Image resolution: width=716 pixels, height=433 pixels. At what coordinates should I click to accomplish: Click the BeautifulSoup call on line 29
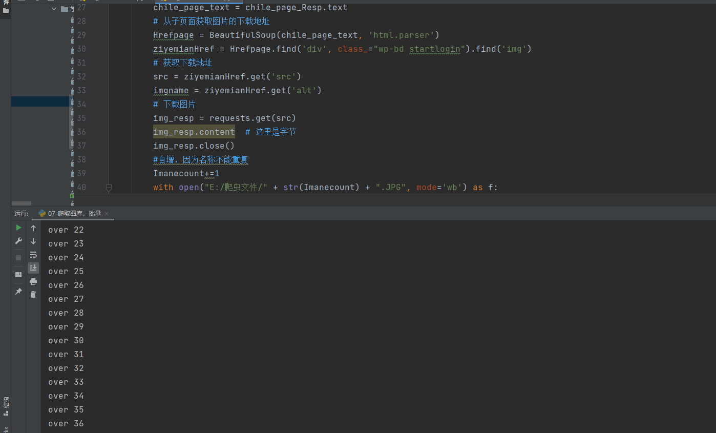325,35
